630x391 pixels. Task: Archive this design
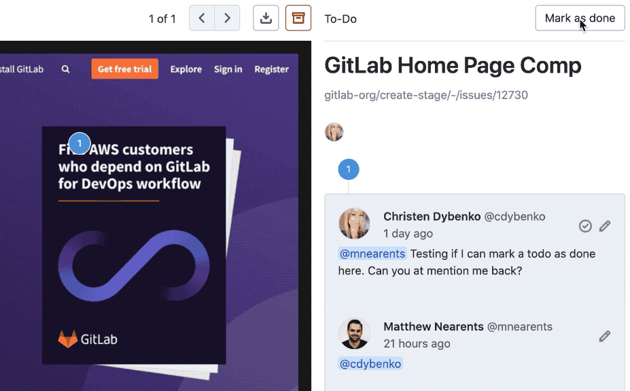point(298,18)
